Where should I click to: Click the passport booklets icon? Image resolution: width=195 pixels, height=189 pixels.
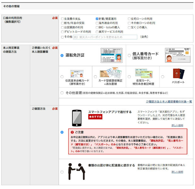(176, 73)
